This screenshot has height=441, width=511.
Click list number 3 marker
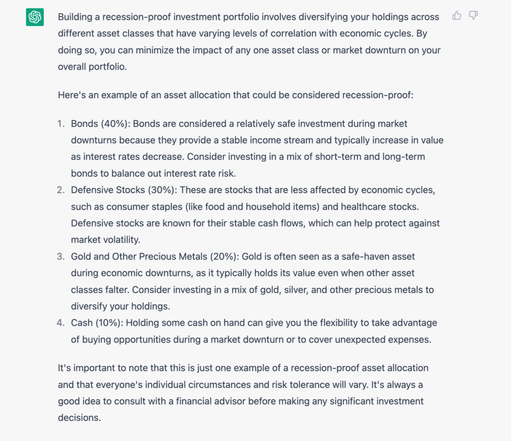pyautogui.click(x=60, y=256)
